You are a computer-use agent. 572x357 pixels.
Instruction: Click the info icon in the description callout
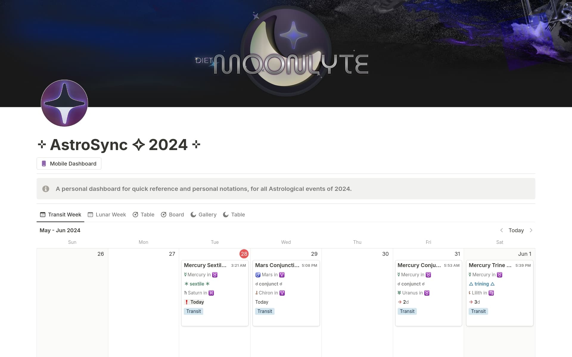46,188
